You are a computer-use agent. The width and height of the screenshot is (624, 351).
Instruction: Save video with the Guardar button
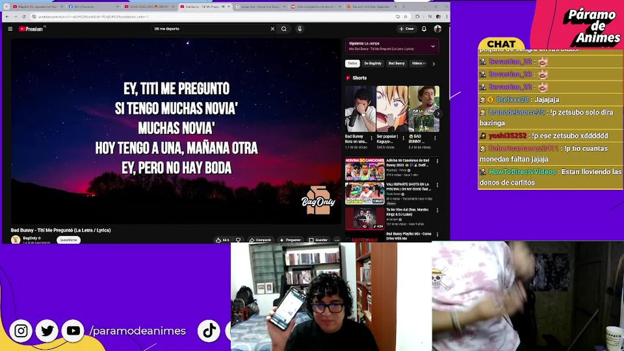point(318,240)
